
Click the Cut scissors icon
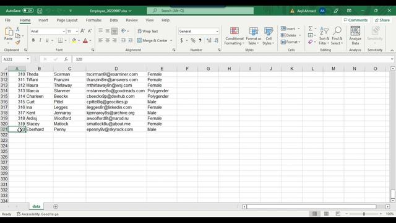click(x=18, y=29)
